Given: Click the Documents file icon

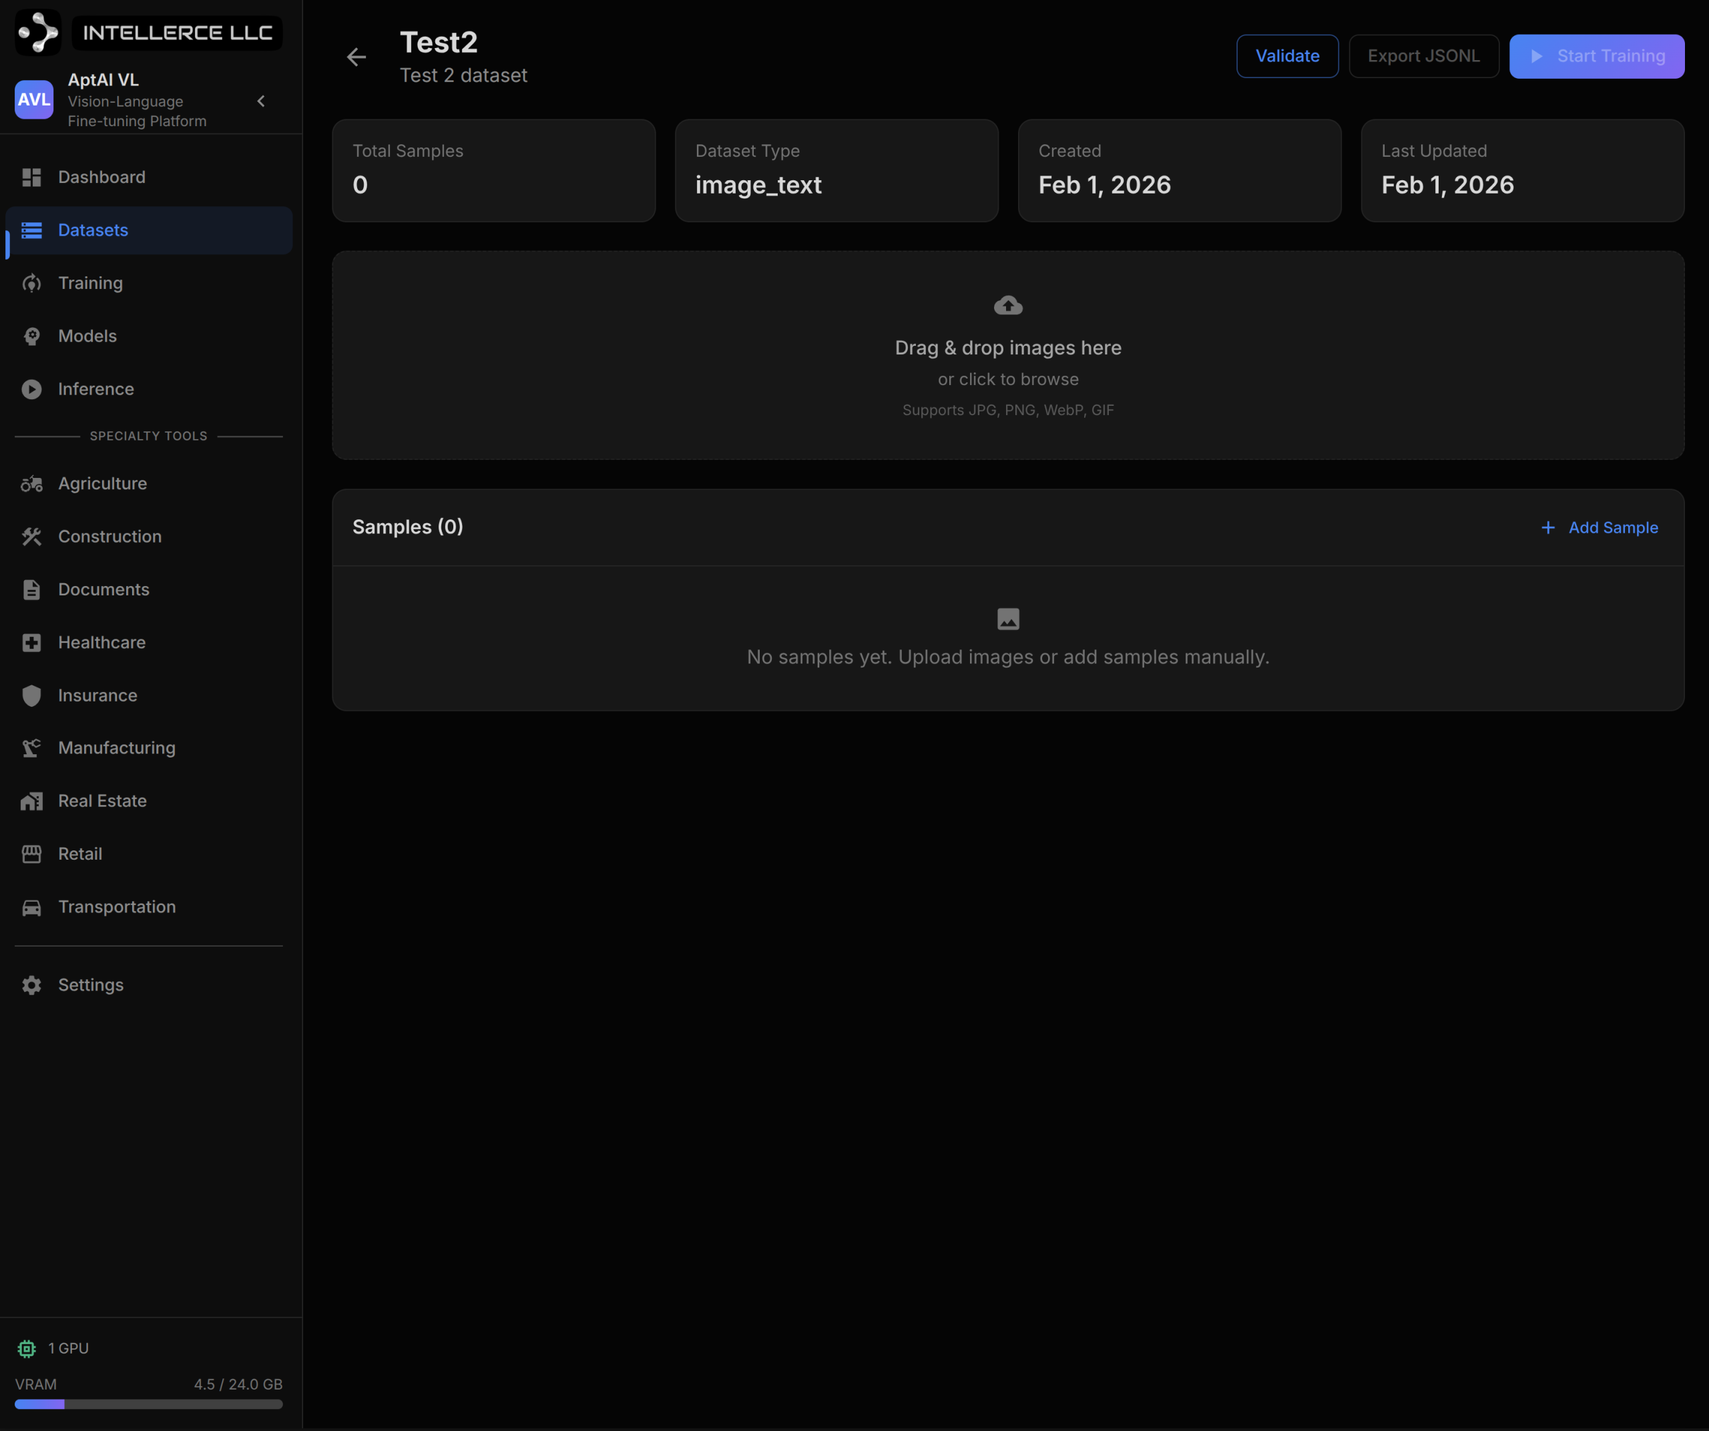Looking at the screenshot, I should click(x=32, y=590).
